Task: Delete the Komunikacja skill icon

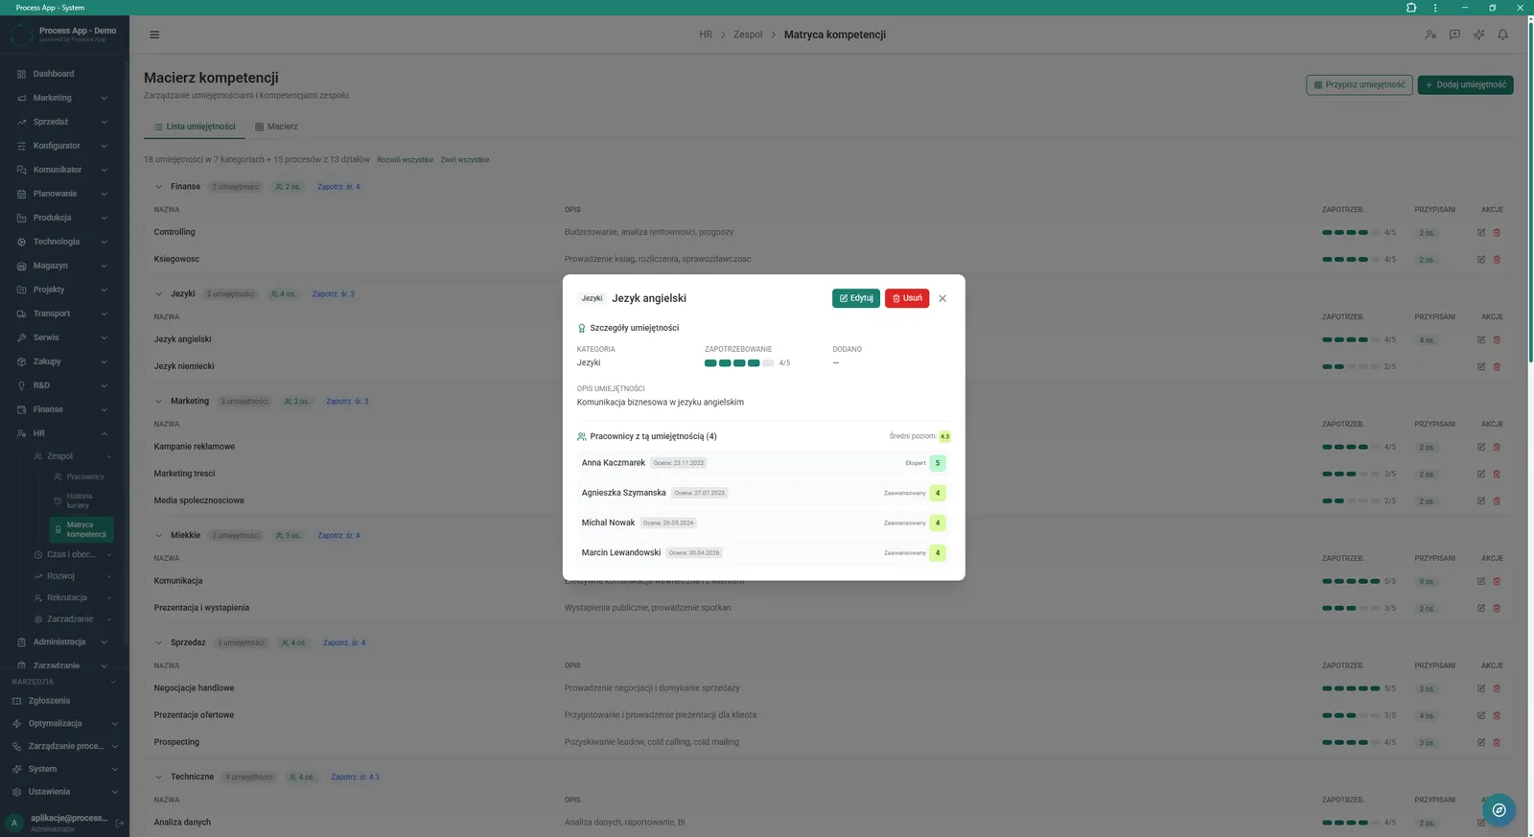Action: click(x=1497, y=581)
